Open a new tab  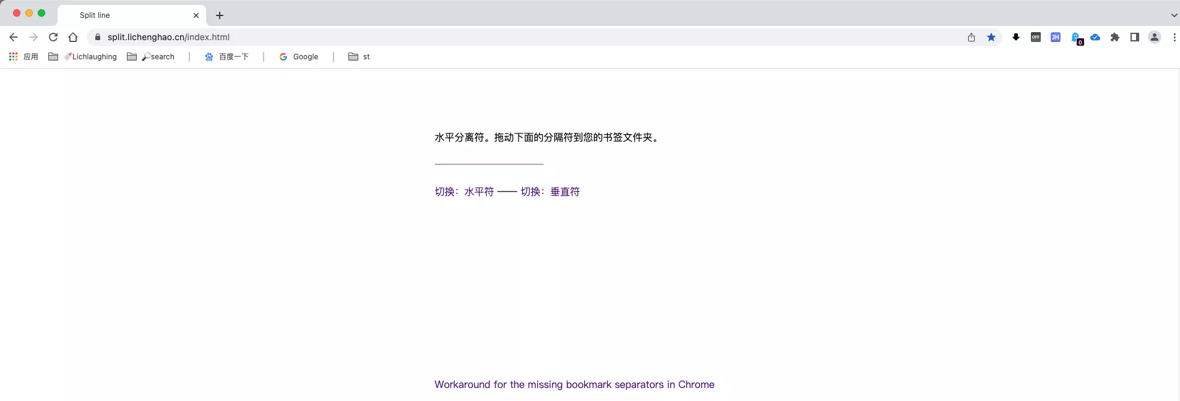click(220, 15)
